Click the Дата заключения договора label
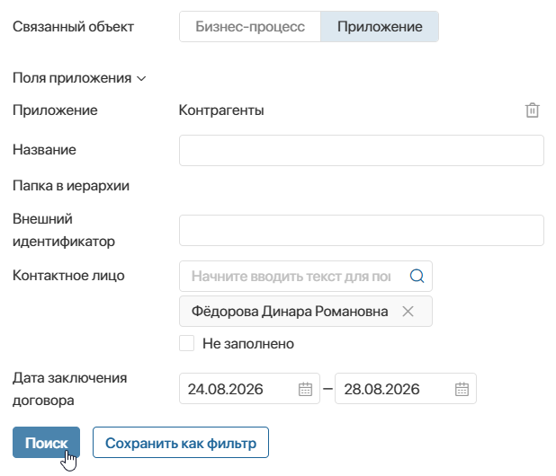This screenshot has height=476, width=556. (x=70, y=389)
